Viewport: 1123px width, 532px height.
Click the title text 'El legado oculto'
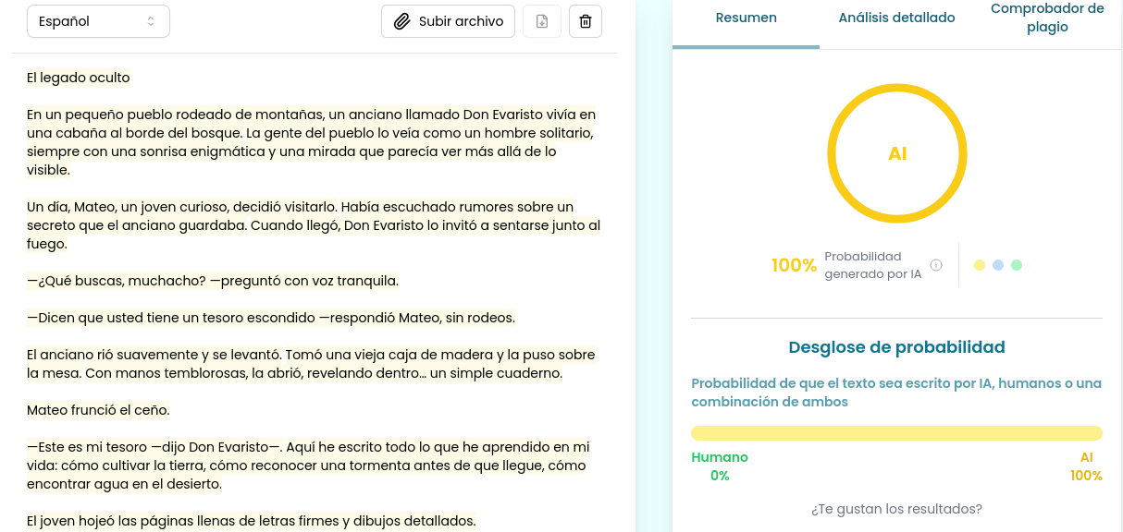coord(79,78)
